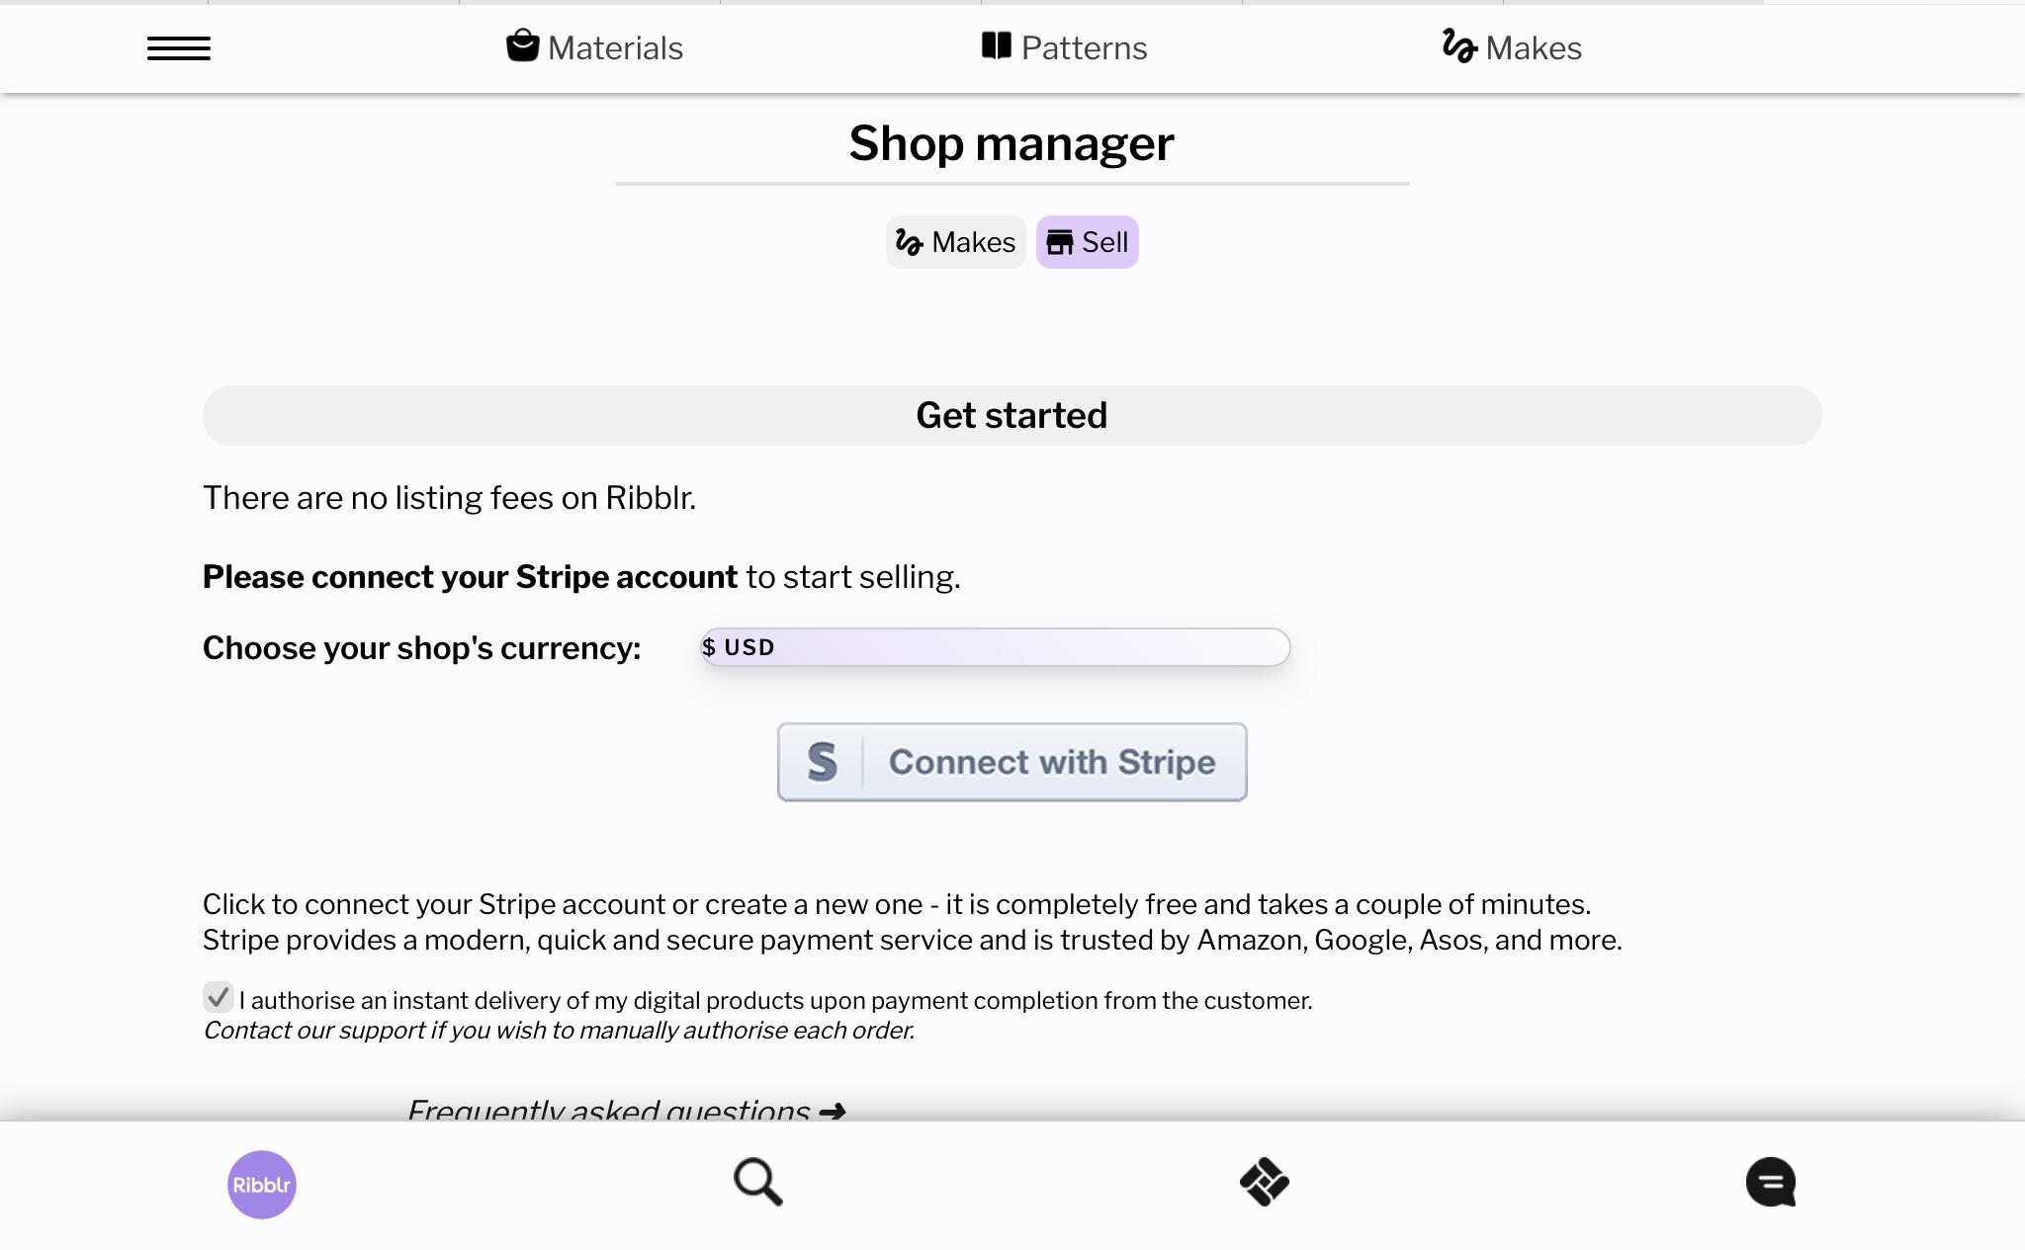This screenshot has width=2025, height=1250.
Task: Open chat using the speech bubble icon
Action: point(1771,1182)
